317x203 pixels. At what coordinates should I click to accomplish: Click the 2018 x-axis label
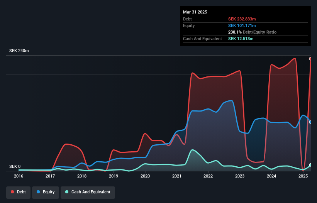tap(82, 176)
